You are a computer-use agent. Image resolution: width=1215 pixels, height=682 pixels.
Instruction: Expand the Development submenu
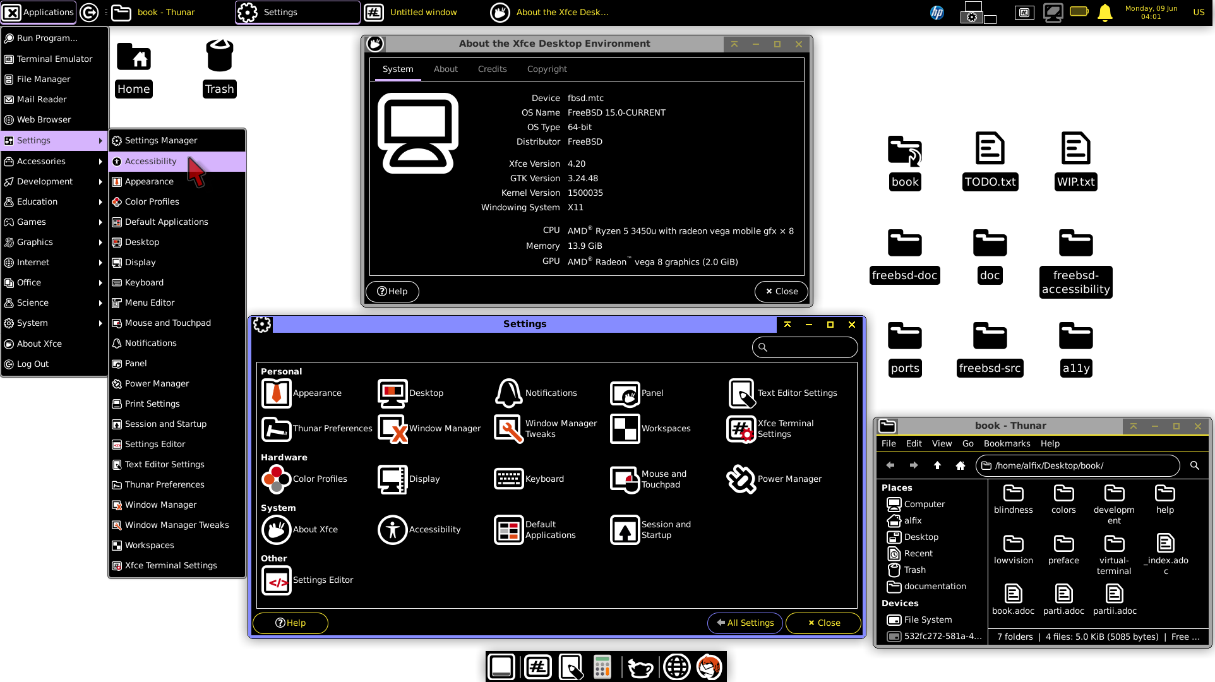[54, 181]
